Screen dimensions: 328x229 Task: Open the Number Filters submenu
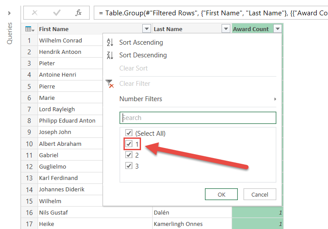pyautogui.click(x=141, y=99)
